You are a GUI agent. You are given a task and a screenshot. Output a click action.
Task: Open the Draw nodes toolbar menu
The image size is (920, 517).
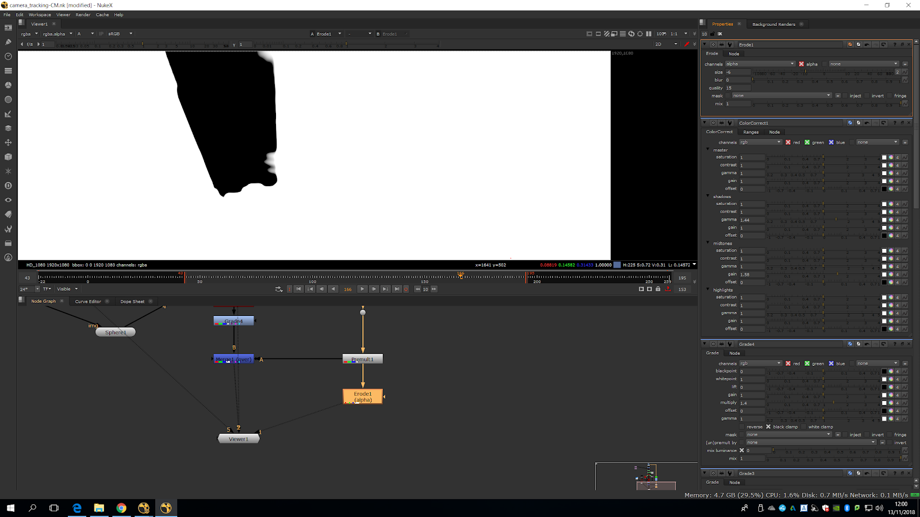tap(8, 42)
